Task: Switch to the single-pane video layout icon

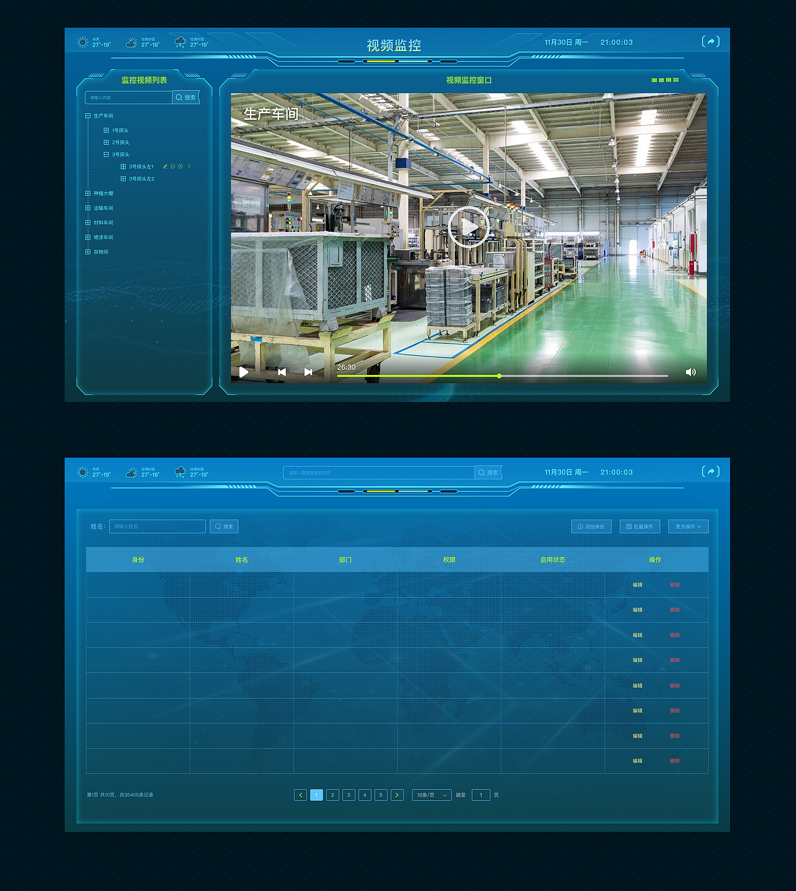Action: pyautogui.click(x=654, y=80)
